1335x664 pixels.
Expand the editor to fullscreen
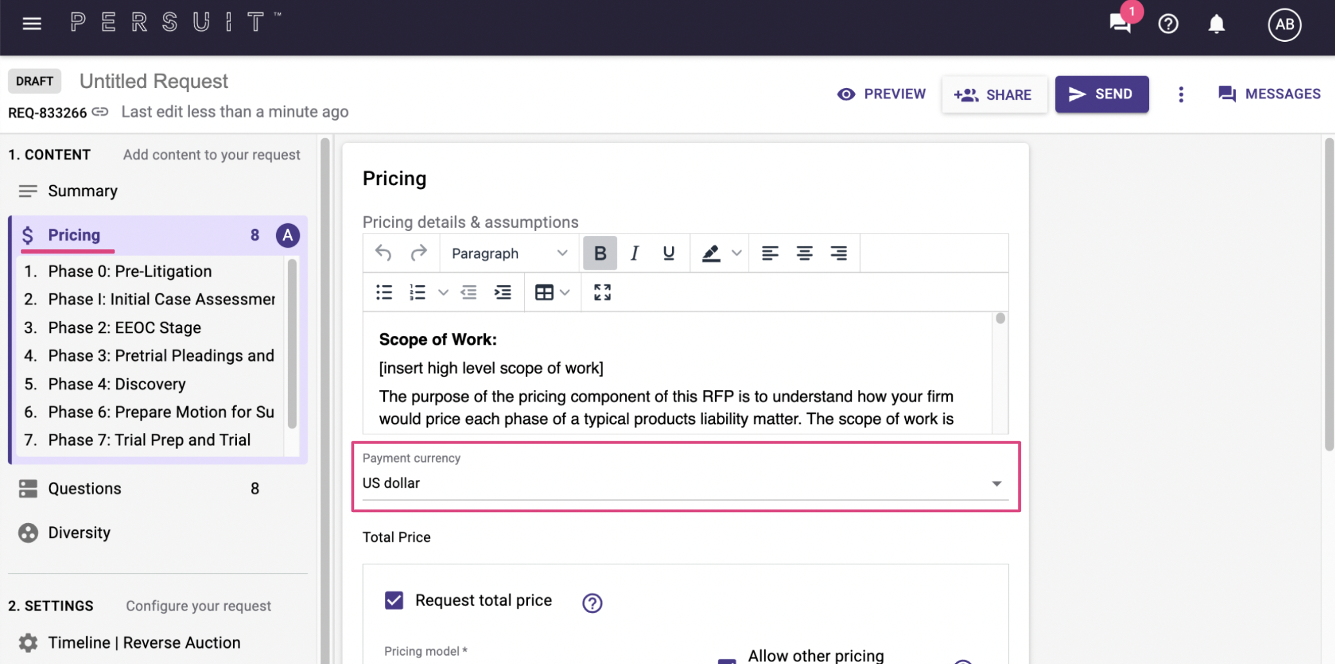pos(602,292)
